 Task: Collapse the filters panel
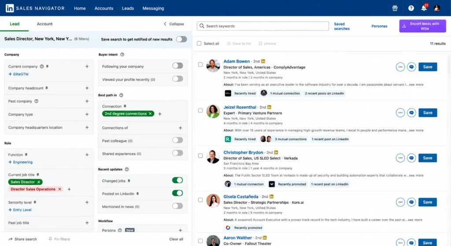pos(174,24)
